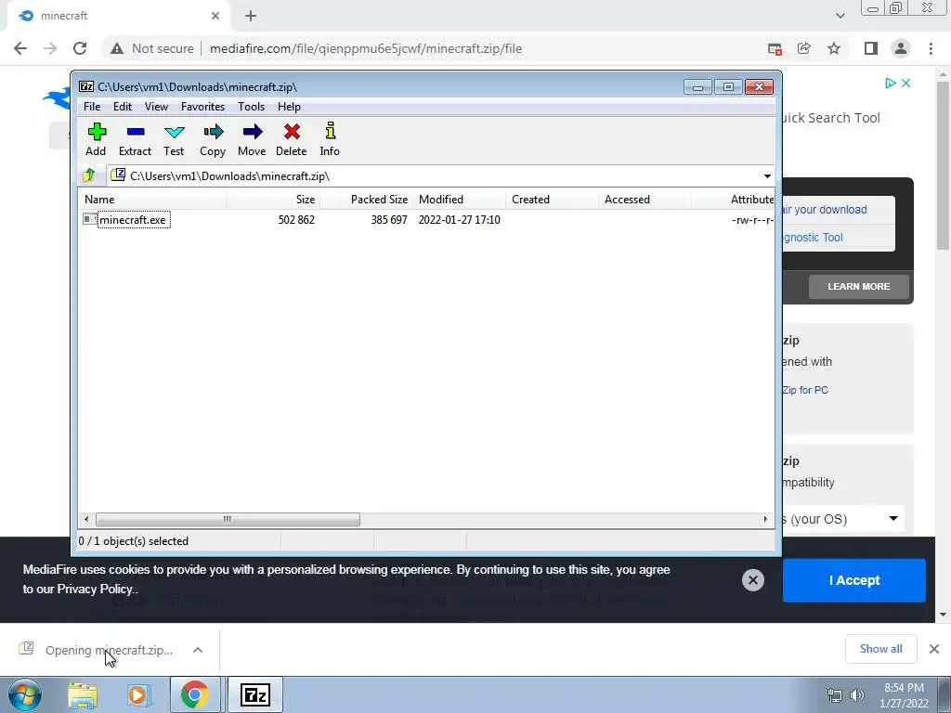Click the Not secure warning icon
The height and width of the screenshot is (713, 951).
pyautogui.click(x=117, y=48)
